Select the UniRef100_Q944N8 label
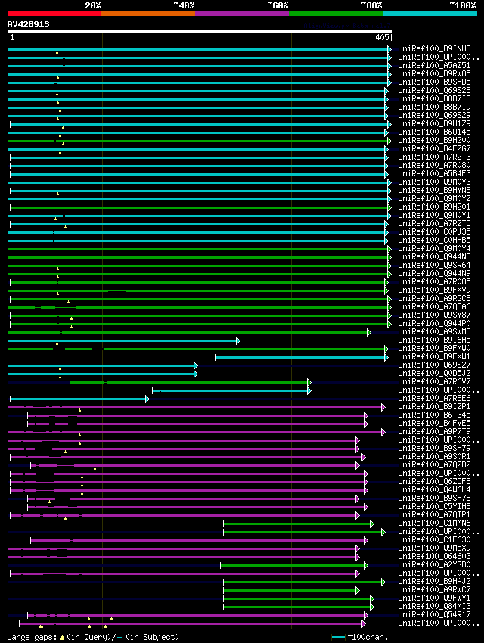The image size is (484, 643). pyautogui.click(x=434, y=256)
